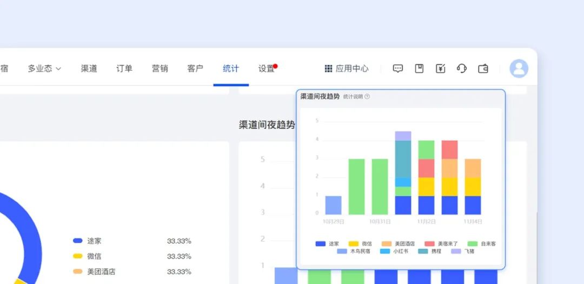Click the 10月31日 axis label in popup chart
Screen dimensions: 584x284
380,221
